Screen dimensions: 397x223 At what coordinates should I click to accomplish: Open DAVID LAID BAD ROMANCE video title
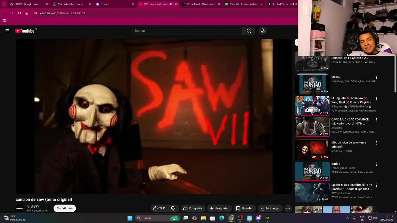coord(350,121)
